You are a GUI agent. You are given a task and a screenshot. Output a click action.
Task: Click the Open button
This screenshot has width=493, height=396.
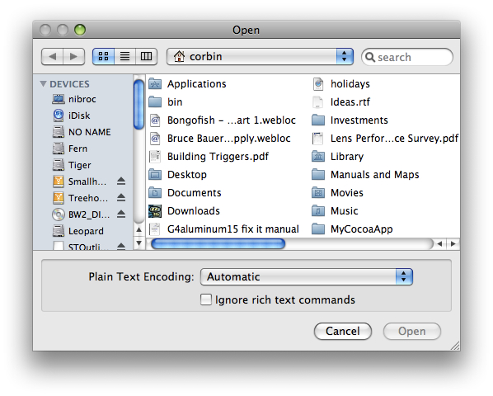click(412, 331)
